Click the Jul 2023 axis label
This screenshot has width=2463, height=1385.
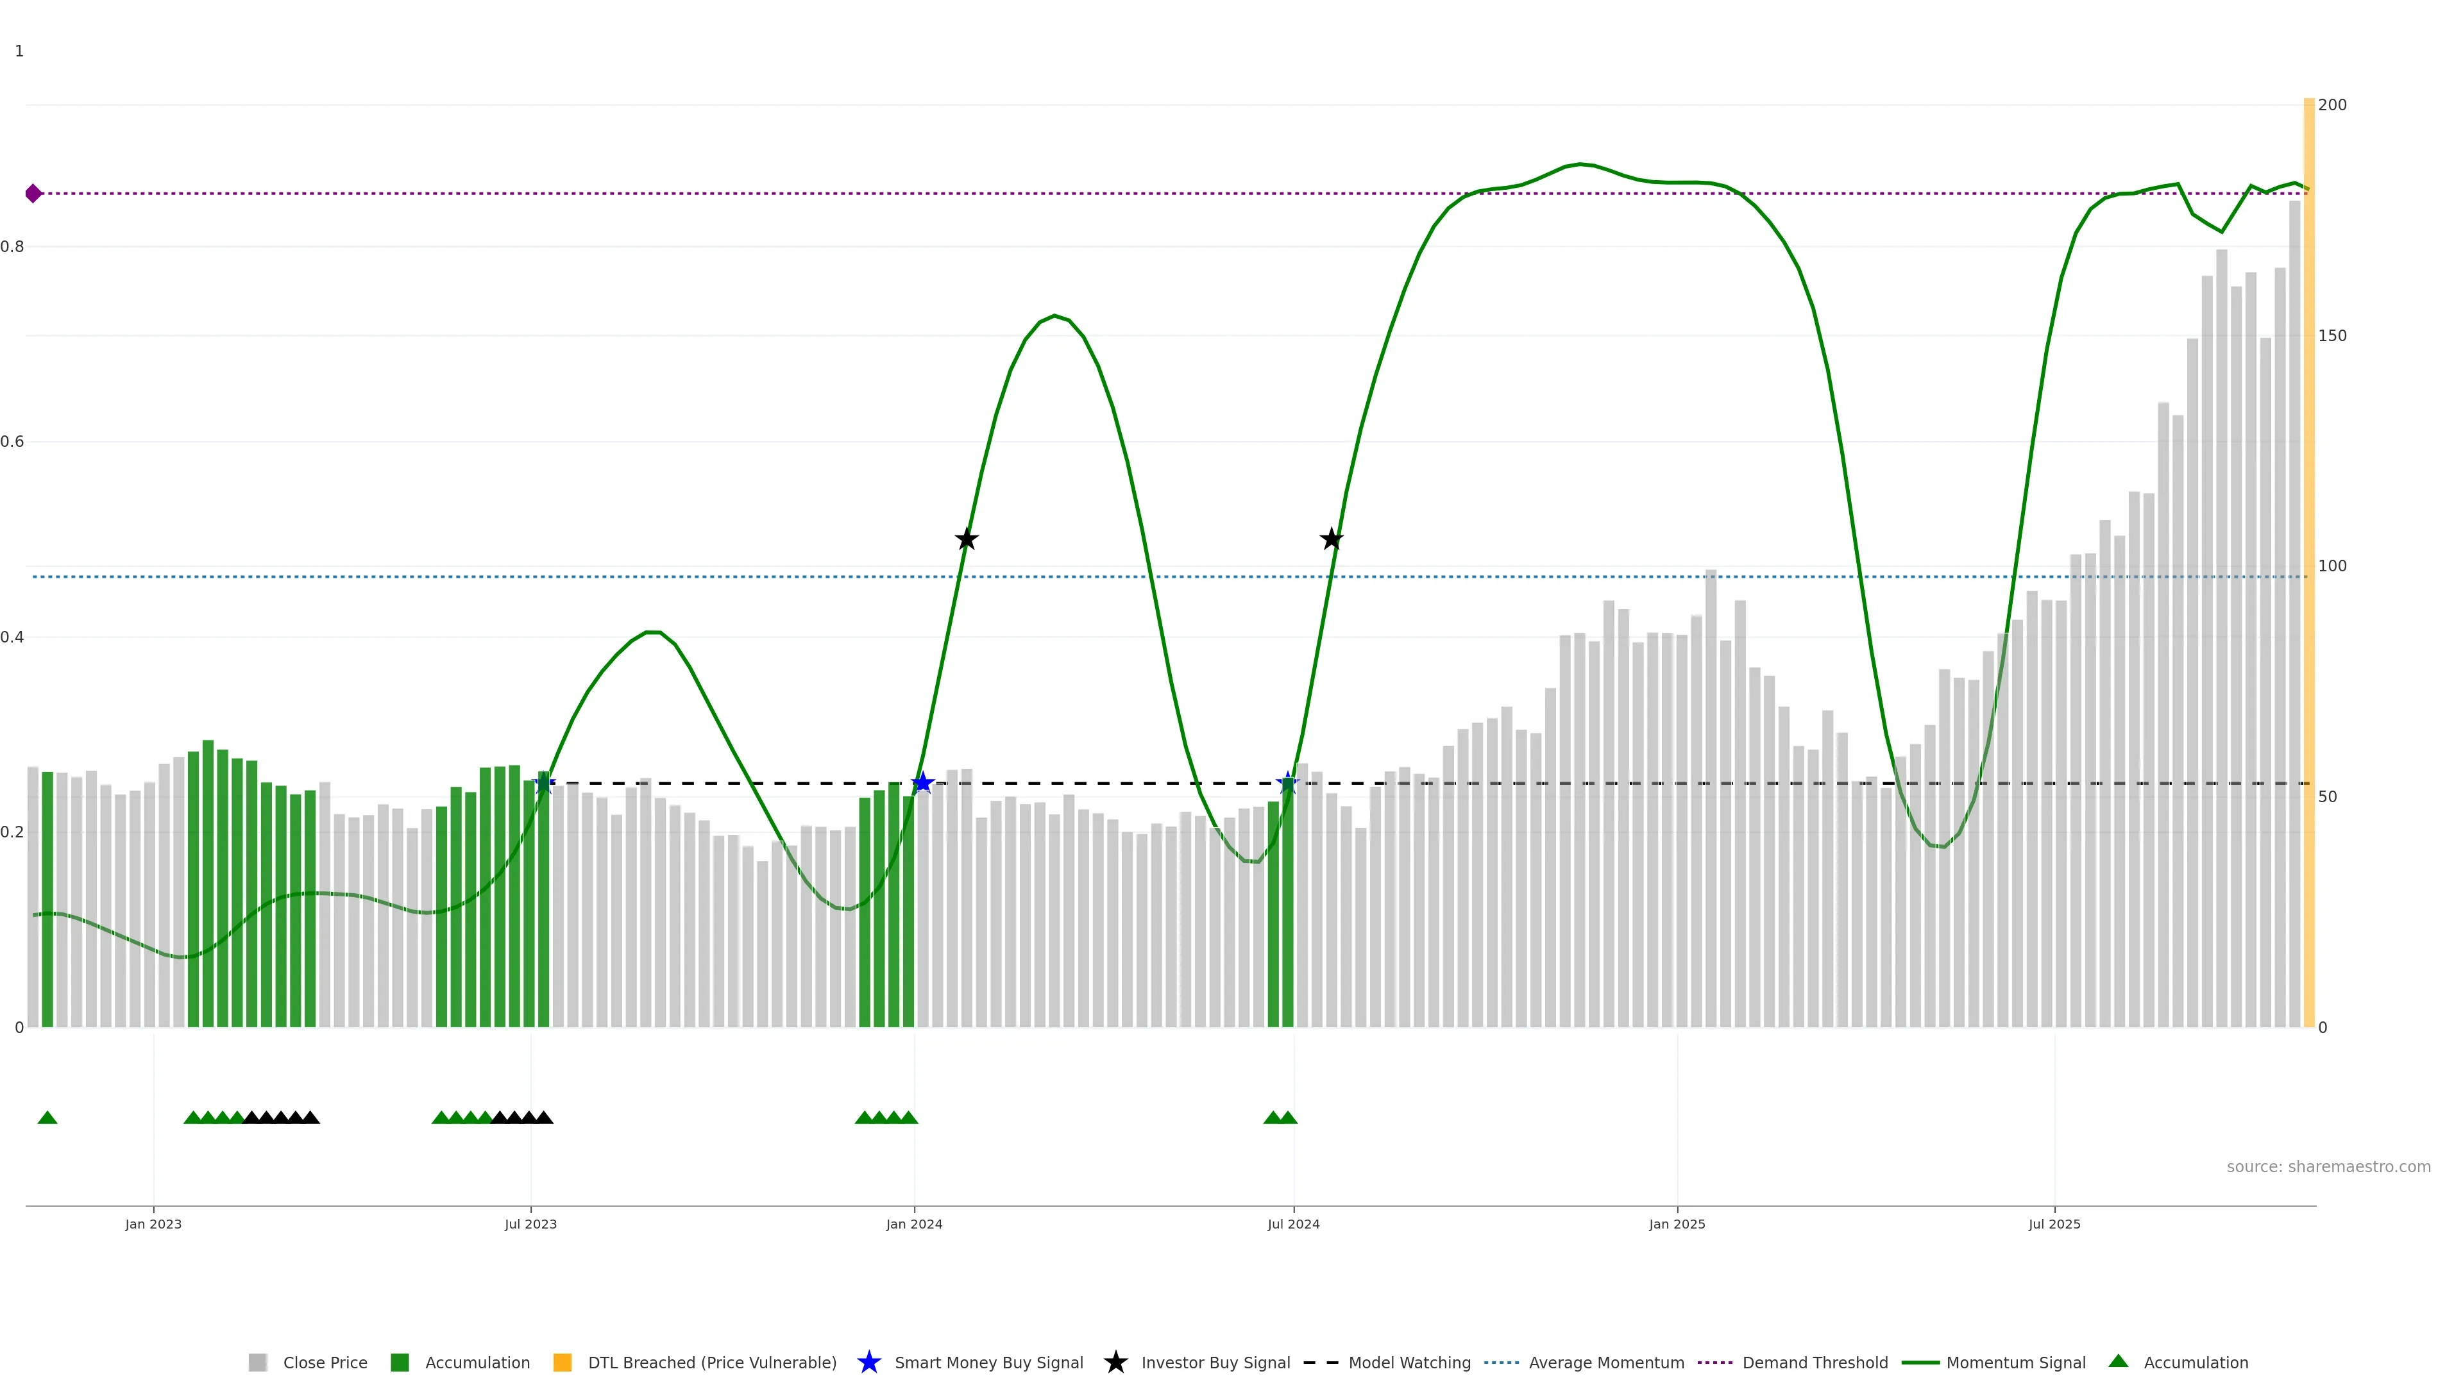click(x=530, y=1223)
